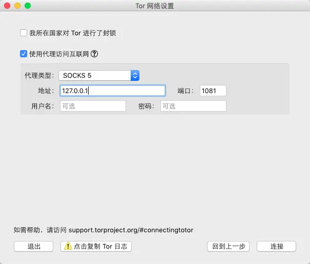
Task: Close the window with the red button
Action: coord(7,6)
